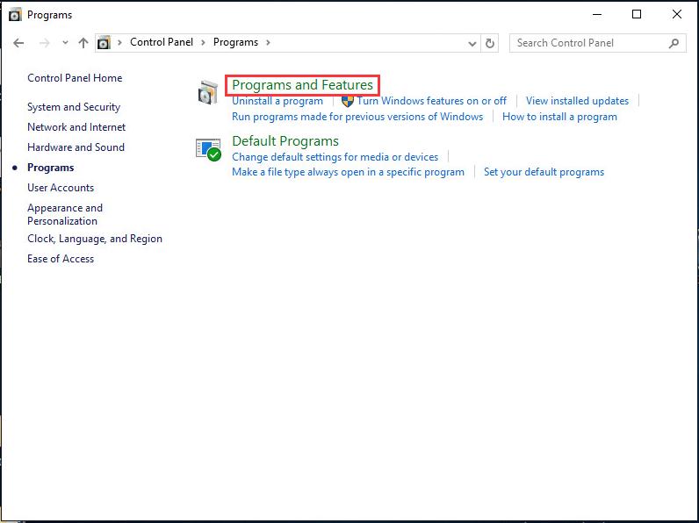The height and width of the screenshot is (523, 699).
Task: Click Make a file type always open link
Action: (x=348, y=172)
